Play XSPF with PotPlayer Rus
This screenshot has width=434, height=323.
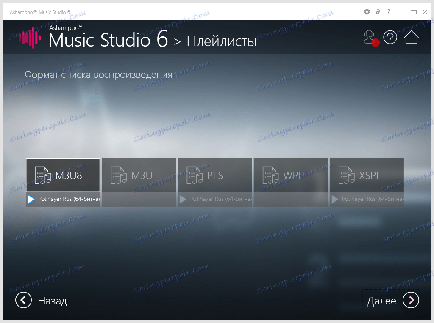click(367, 199)
